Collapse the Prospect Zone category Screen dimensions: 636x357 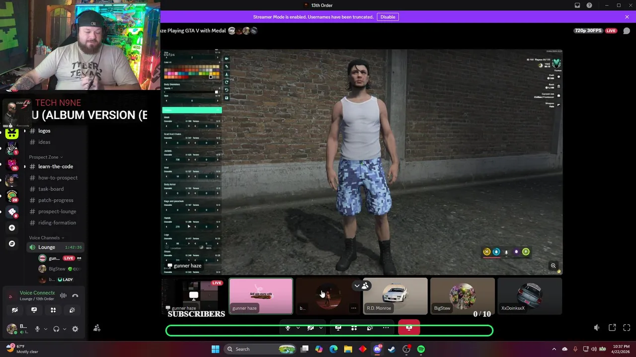[x=46, y=157]
